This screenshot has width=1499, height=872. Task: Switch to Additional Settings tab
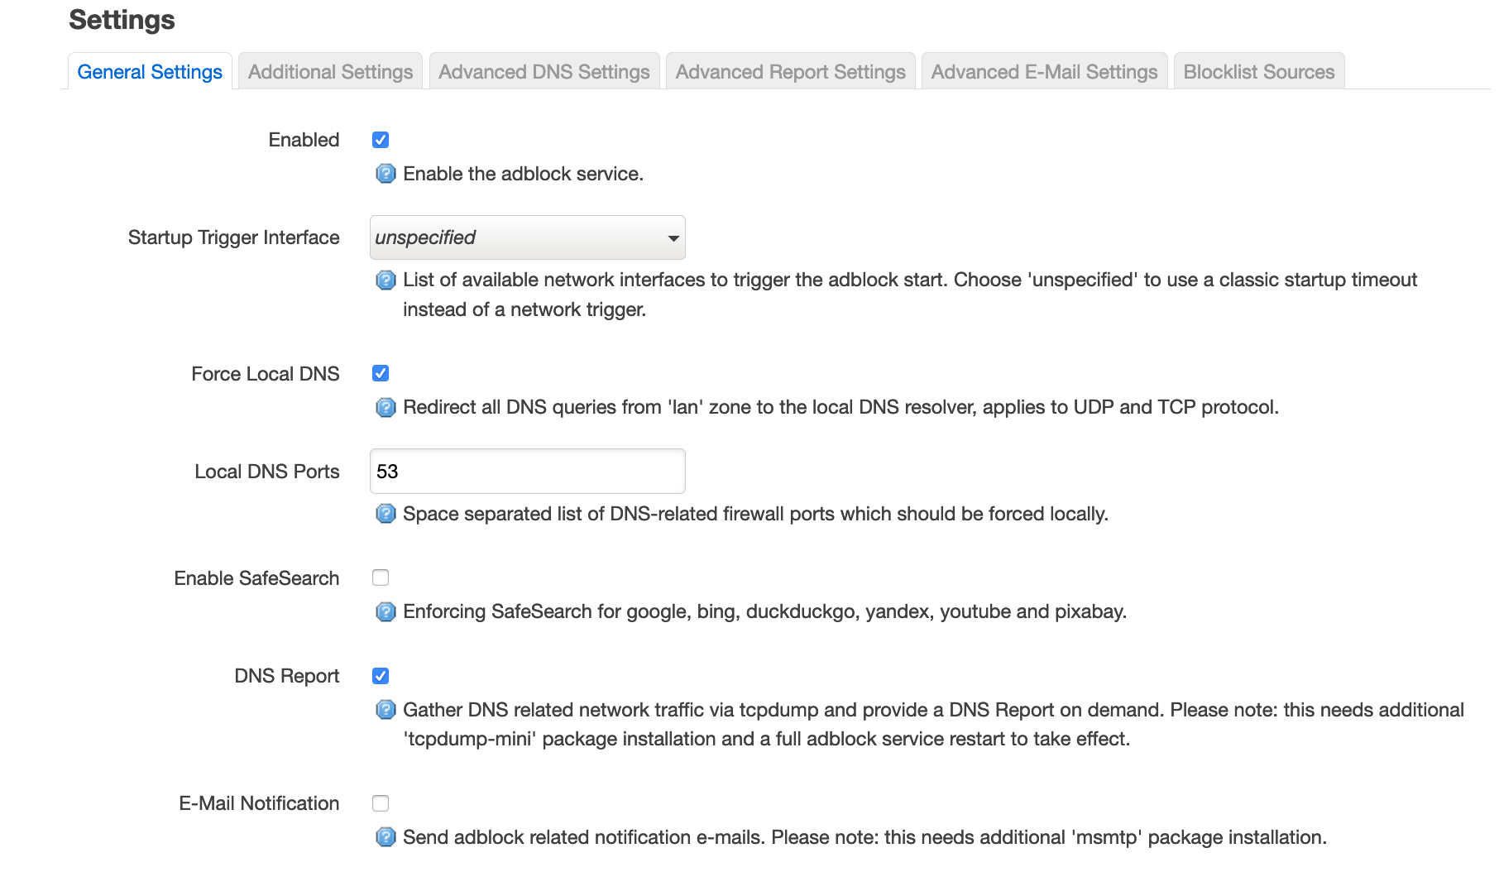click(x=330, y=72)
